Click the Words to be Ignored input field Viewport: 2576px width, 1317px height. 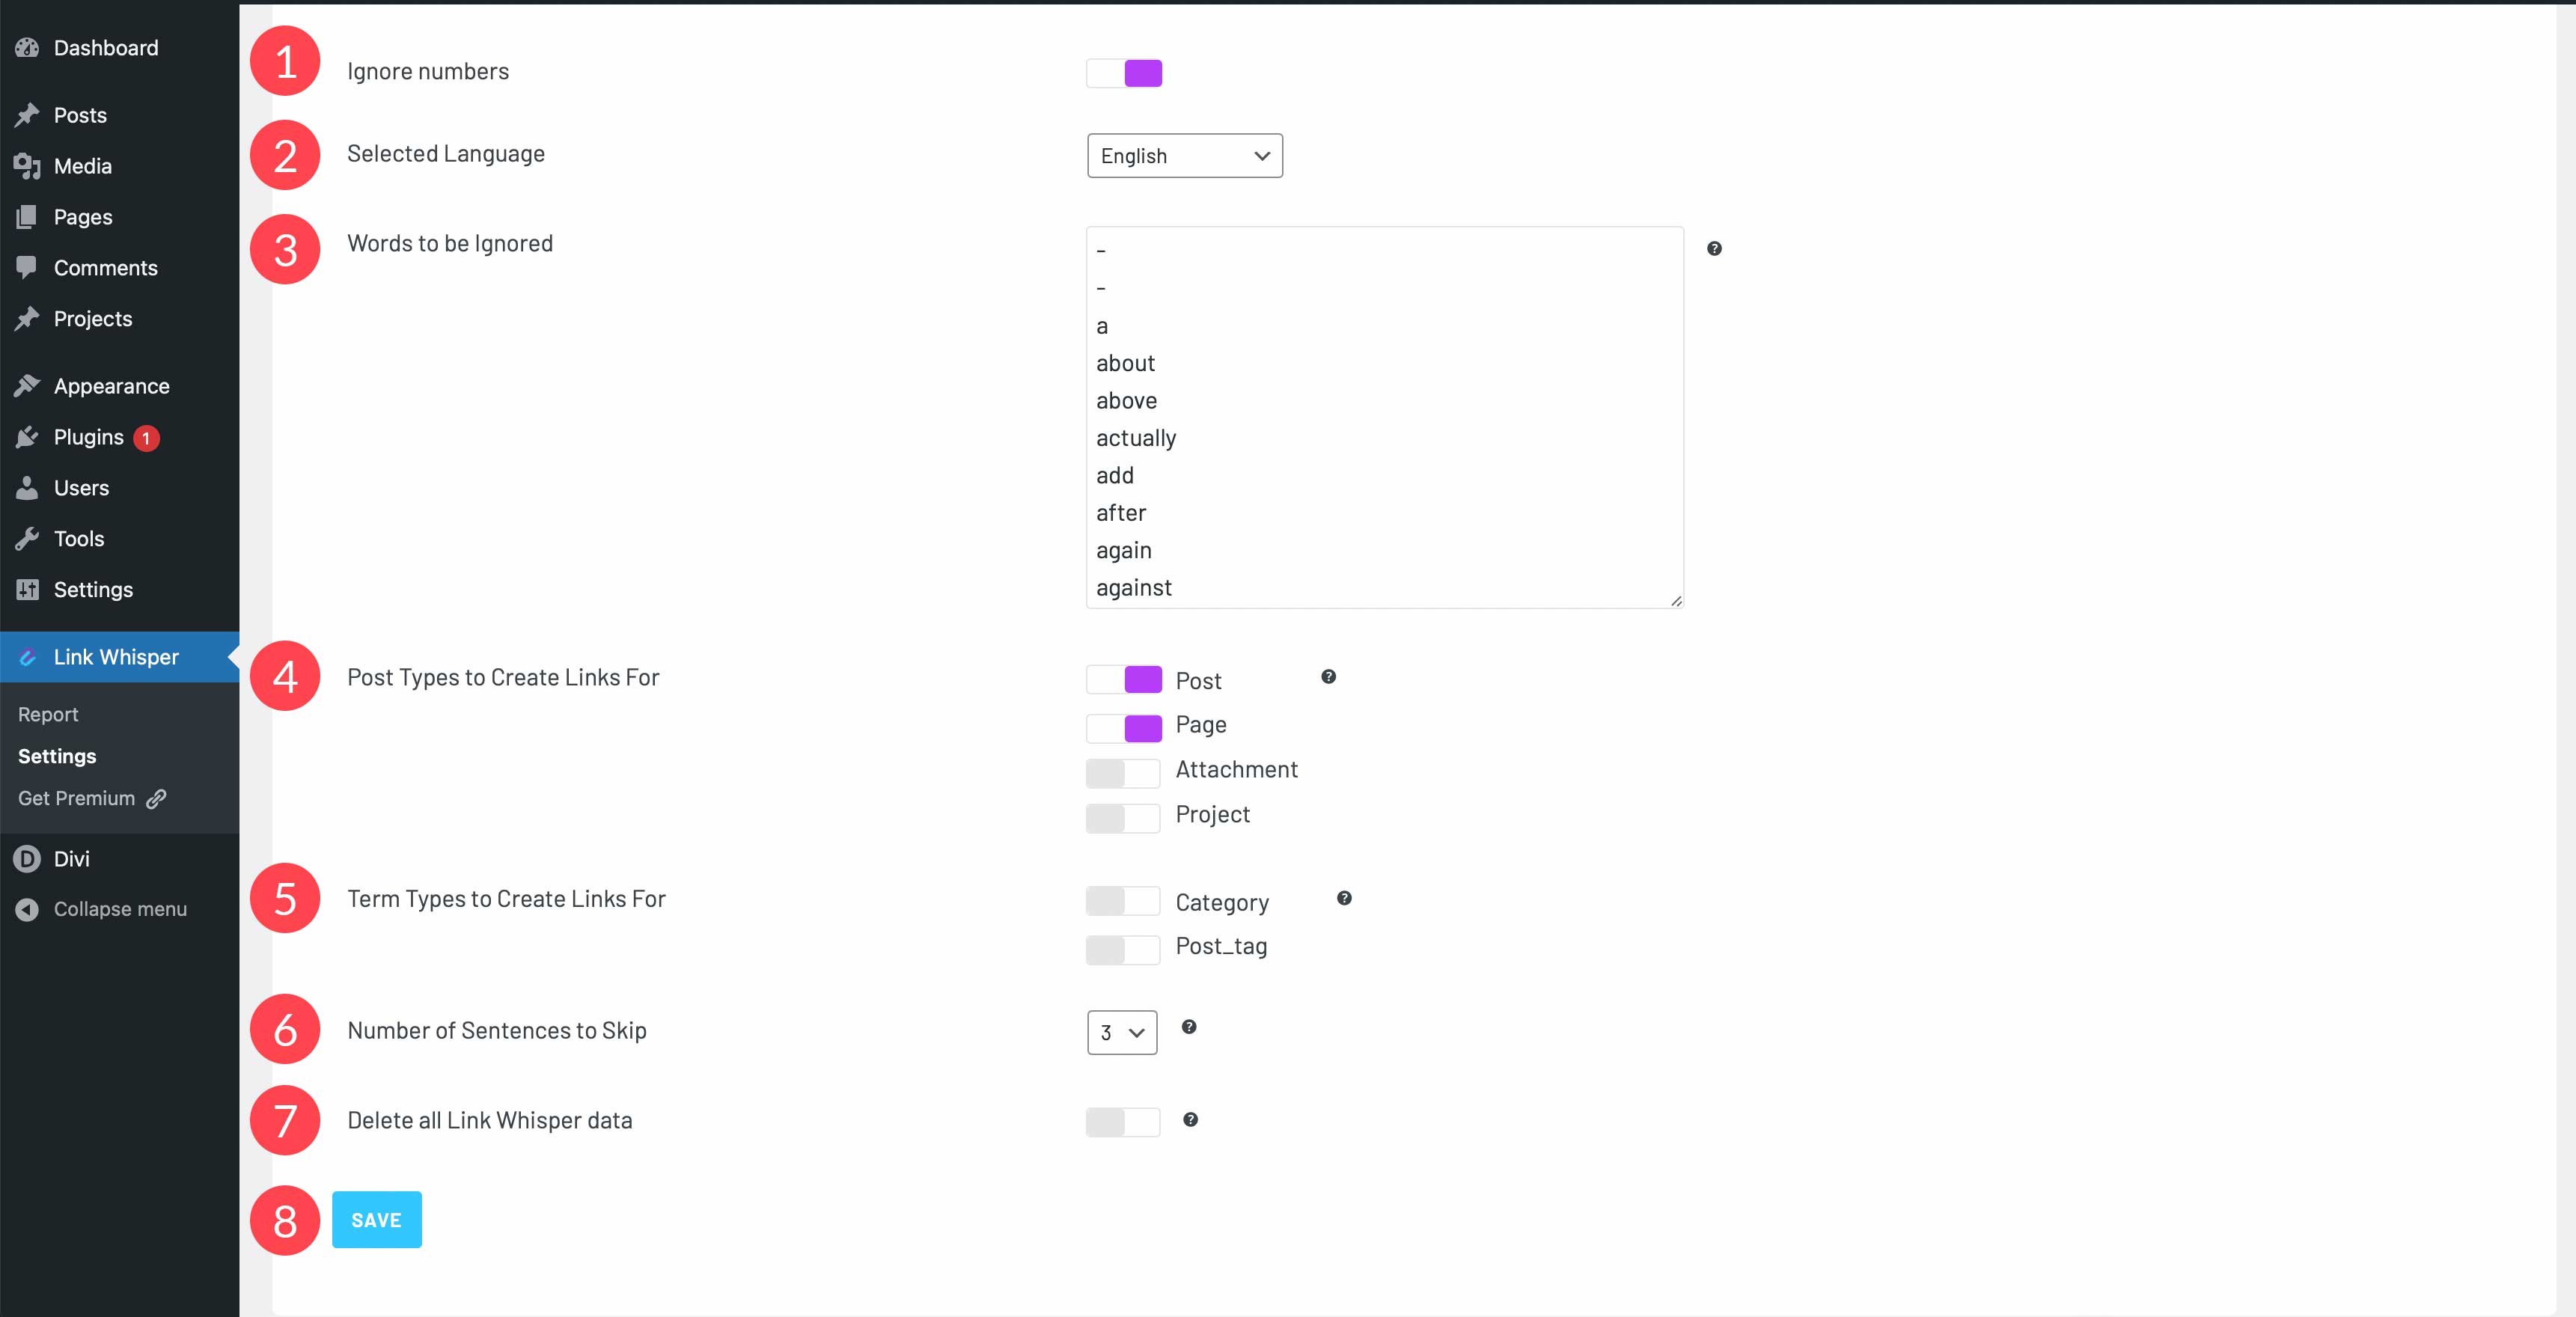click(x=1385, y=417)
